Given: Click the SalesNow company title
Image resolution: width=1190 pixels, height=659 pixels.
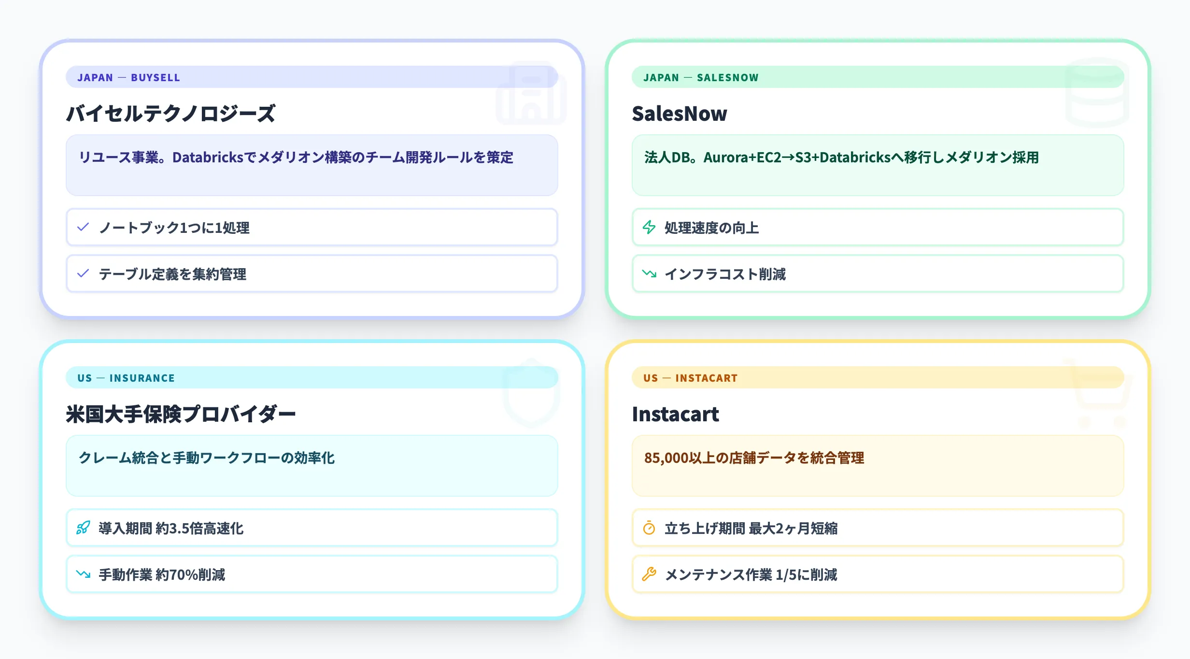Looking at the screenshot, I should (x=680, y=114).
